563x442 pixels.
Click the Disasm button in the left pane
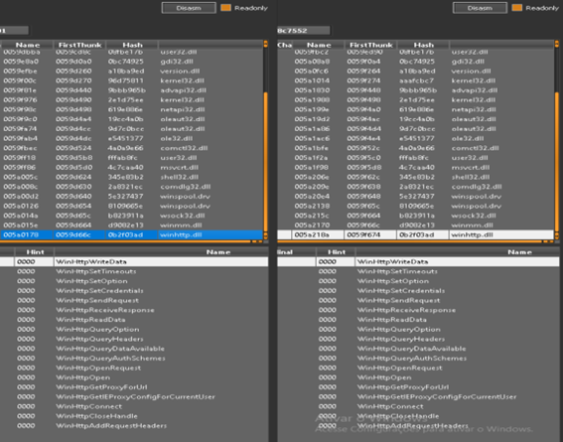(189, 8)
